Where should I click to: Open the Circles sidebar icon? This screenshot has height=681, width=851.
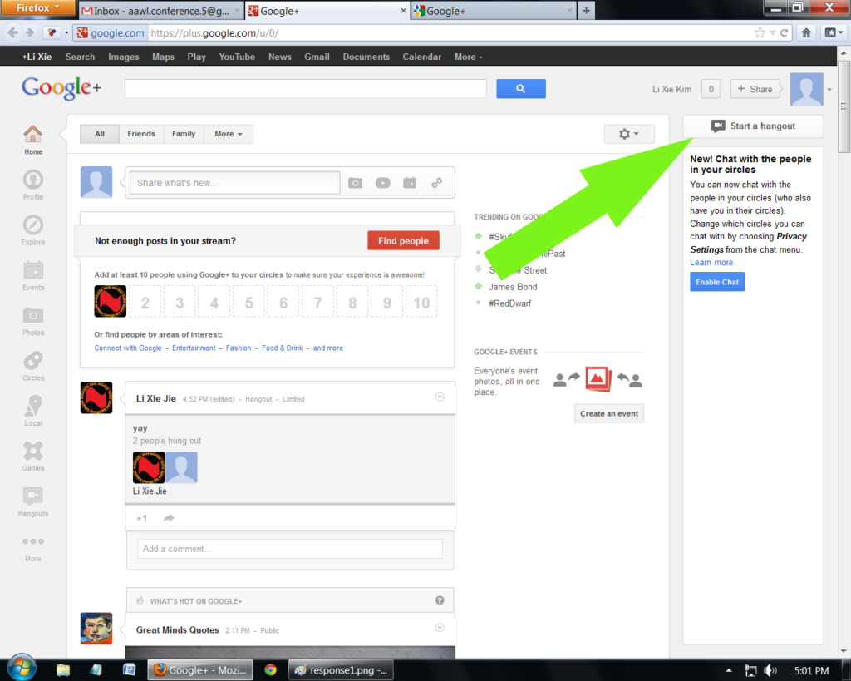[x=33, y=360]
